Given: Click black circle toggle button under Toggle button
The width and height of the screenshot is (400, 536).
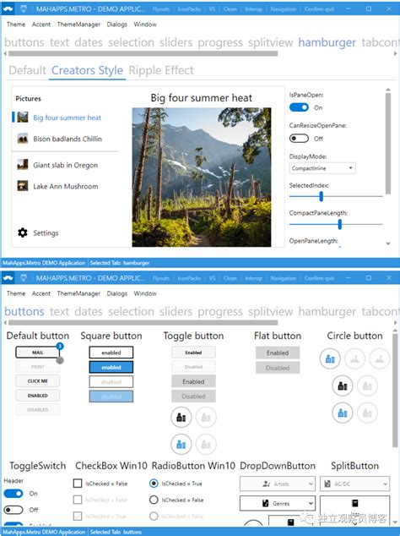Looking at the screenshot, I should 181,417.
